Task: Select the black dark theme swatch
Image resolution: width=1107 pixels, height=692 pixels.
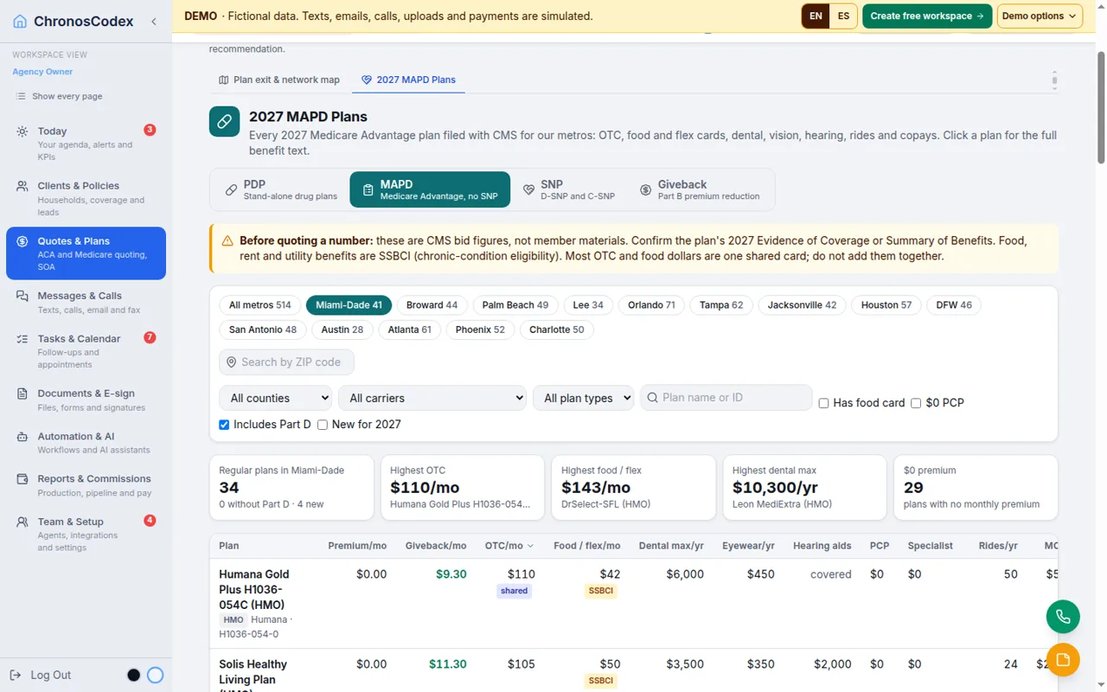Action: 134,676
